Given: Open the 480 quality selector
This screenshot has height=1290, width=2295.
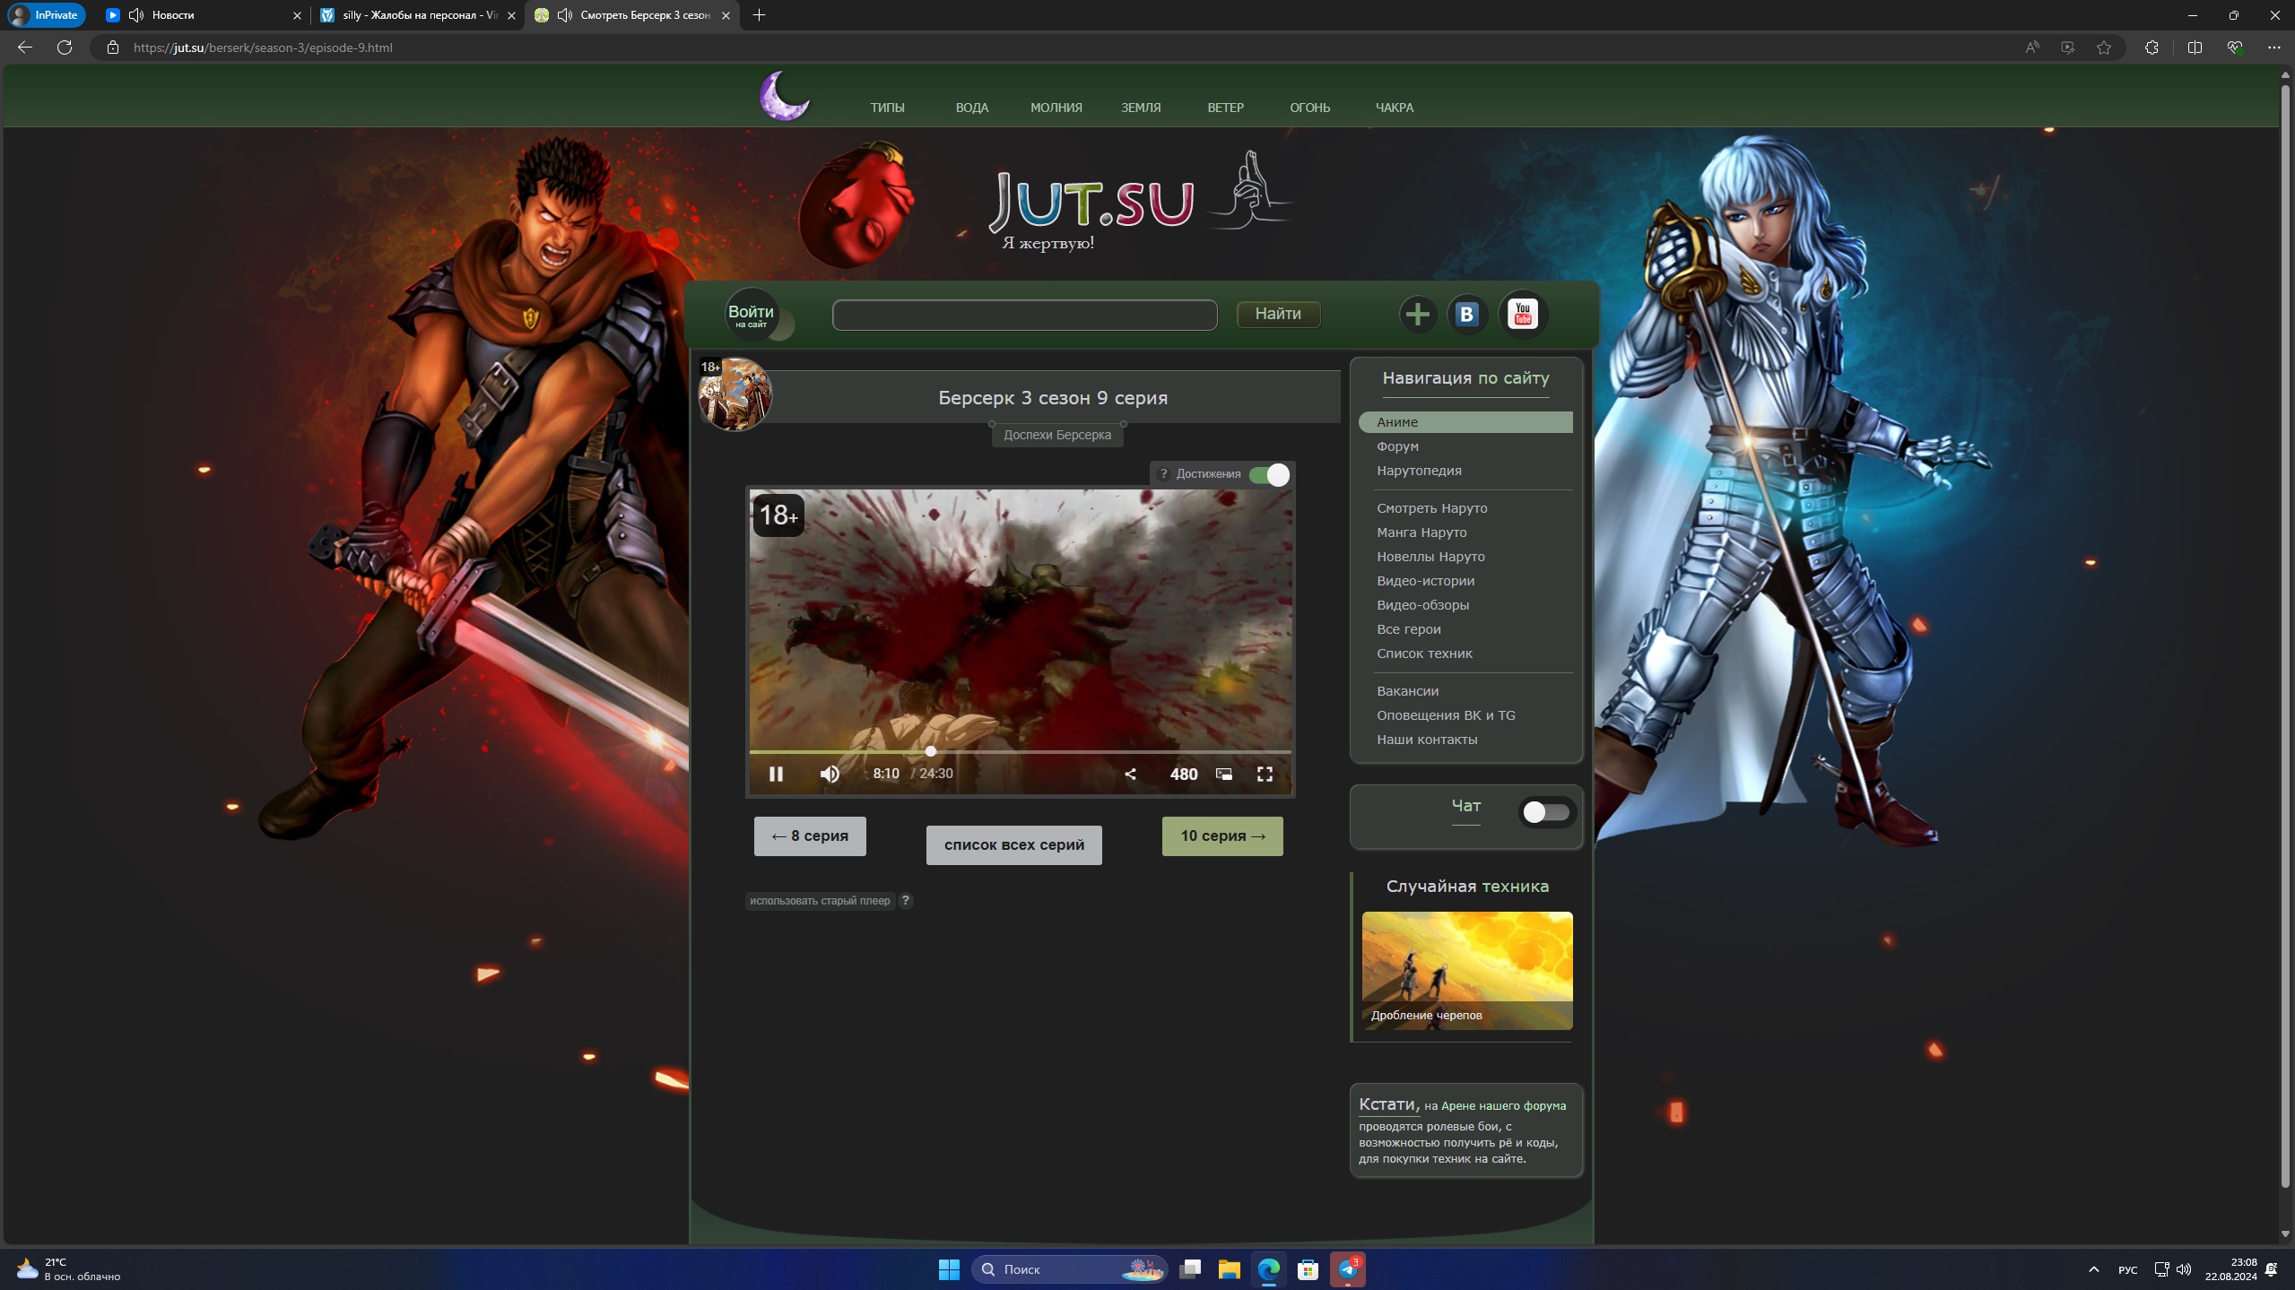Looking at the screenshot, I should coord(1183,774).
